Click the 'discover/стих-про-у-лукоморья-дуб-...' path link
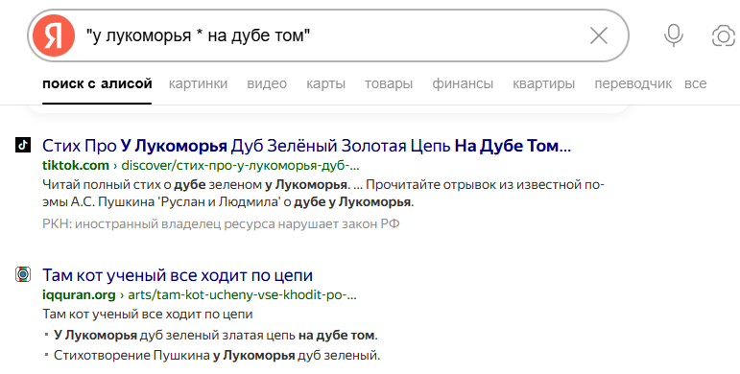Viewport: 740px width, 374px height. 240,166
